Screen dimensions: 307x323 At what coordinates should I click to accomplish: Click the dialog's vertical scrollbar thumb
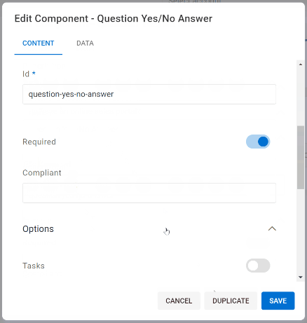pyautogui.click(x=301, y=157)
